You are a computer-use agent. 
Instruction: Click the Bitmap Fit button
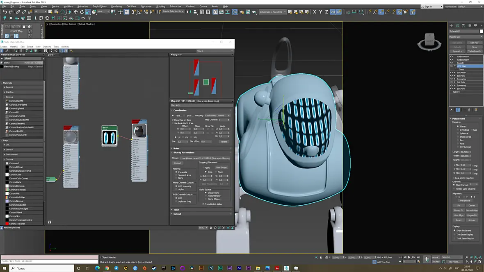coord(459,210)
